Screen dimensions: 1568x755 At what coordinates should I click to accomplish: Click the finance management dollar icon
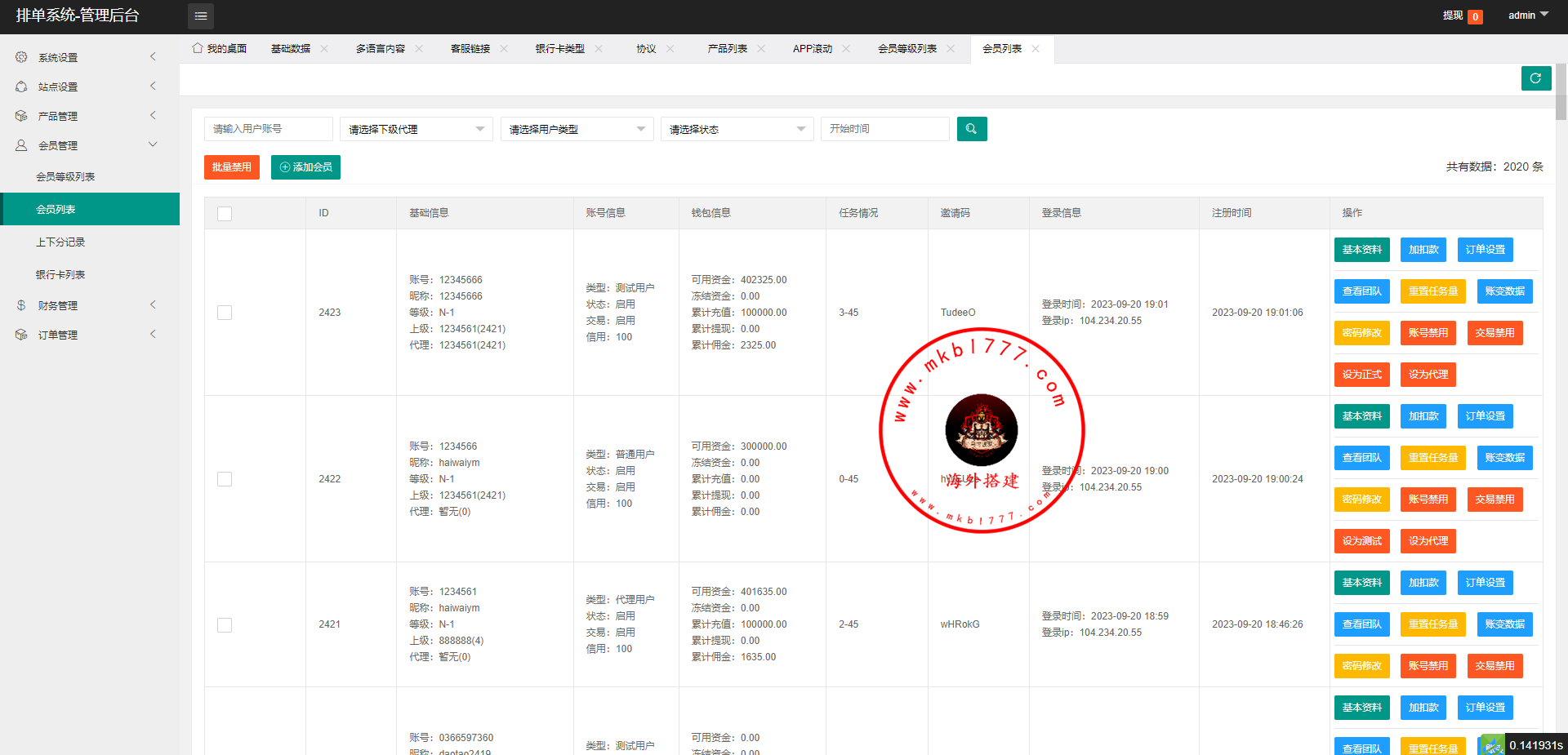click(x=21, y=305)
